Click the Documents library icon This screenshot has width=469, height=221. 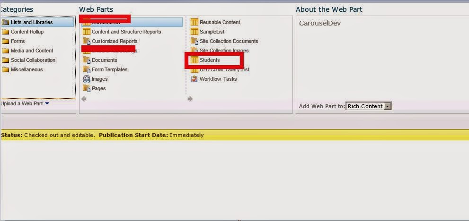tap(87, 60)
